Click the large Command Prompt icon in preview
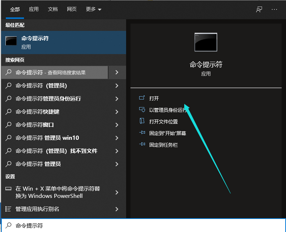Image resolution: width=286 pixels, height=232 pixels. click(x=206, y=42)
